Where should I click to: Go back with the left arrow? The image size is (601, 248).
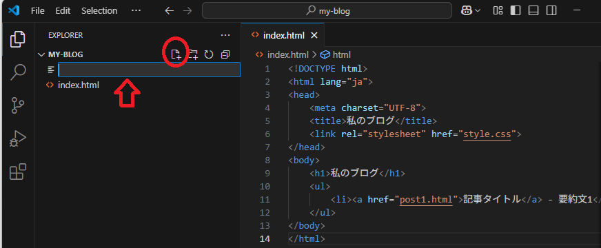(x=170, y=11)
